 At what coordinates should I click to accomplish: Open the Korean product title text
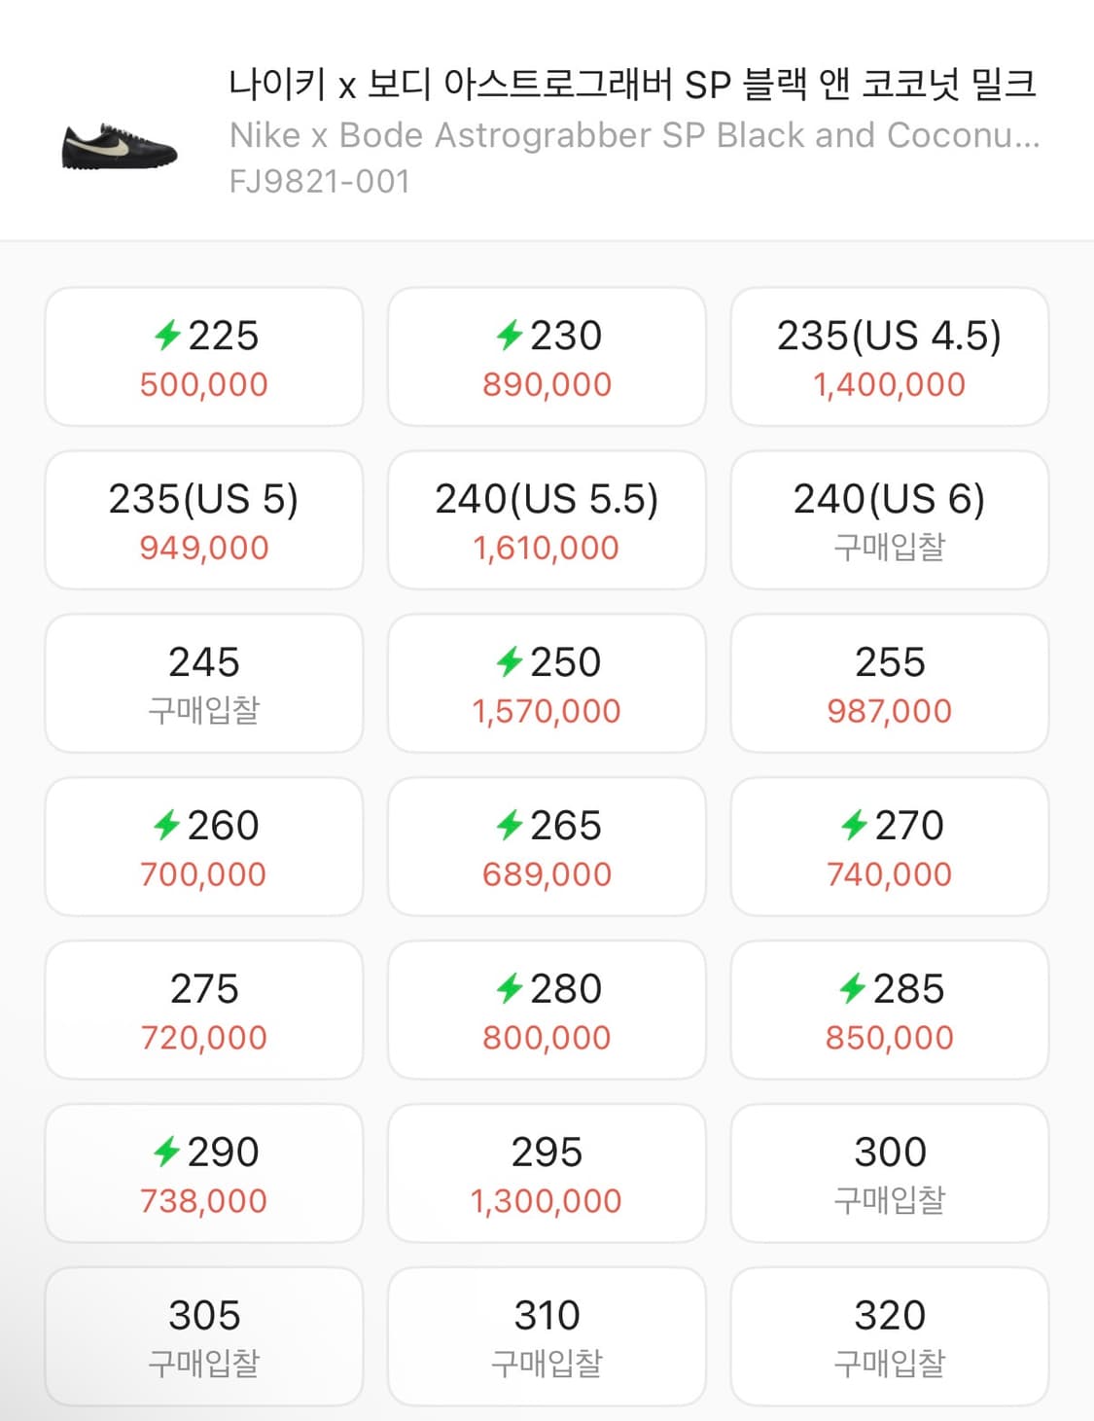[632, 85]
